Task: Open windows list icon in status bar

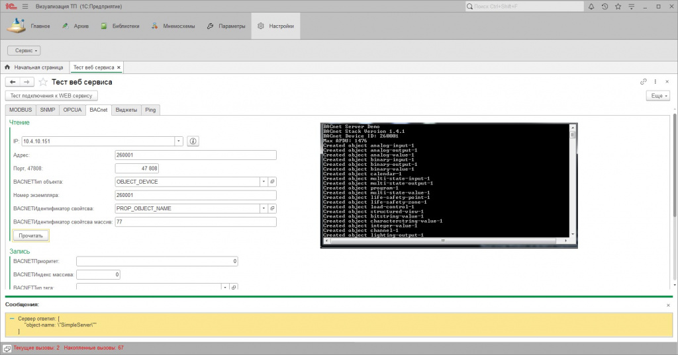Action: 7,348
